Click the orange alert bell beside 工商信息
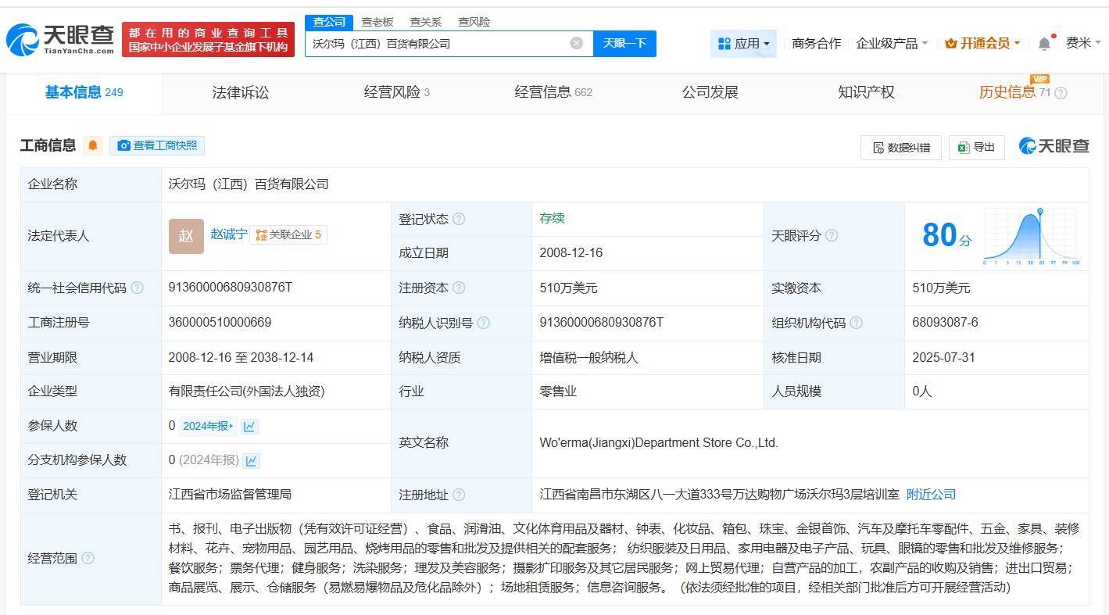1109x615 pixels. tap(93, 145)
